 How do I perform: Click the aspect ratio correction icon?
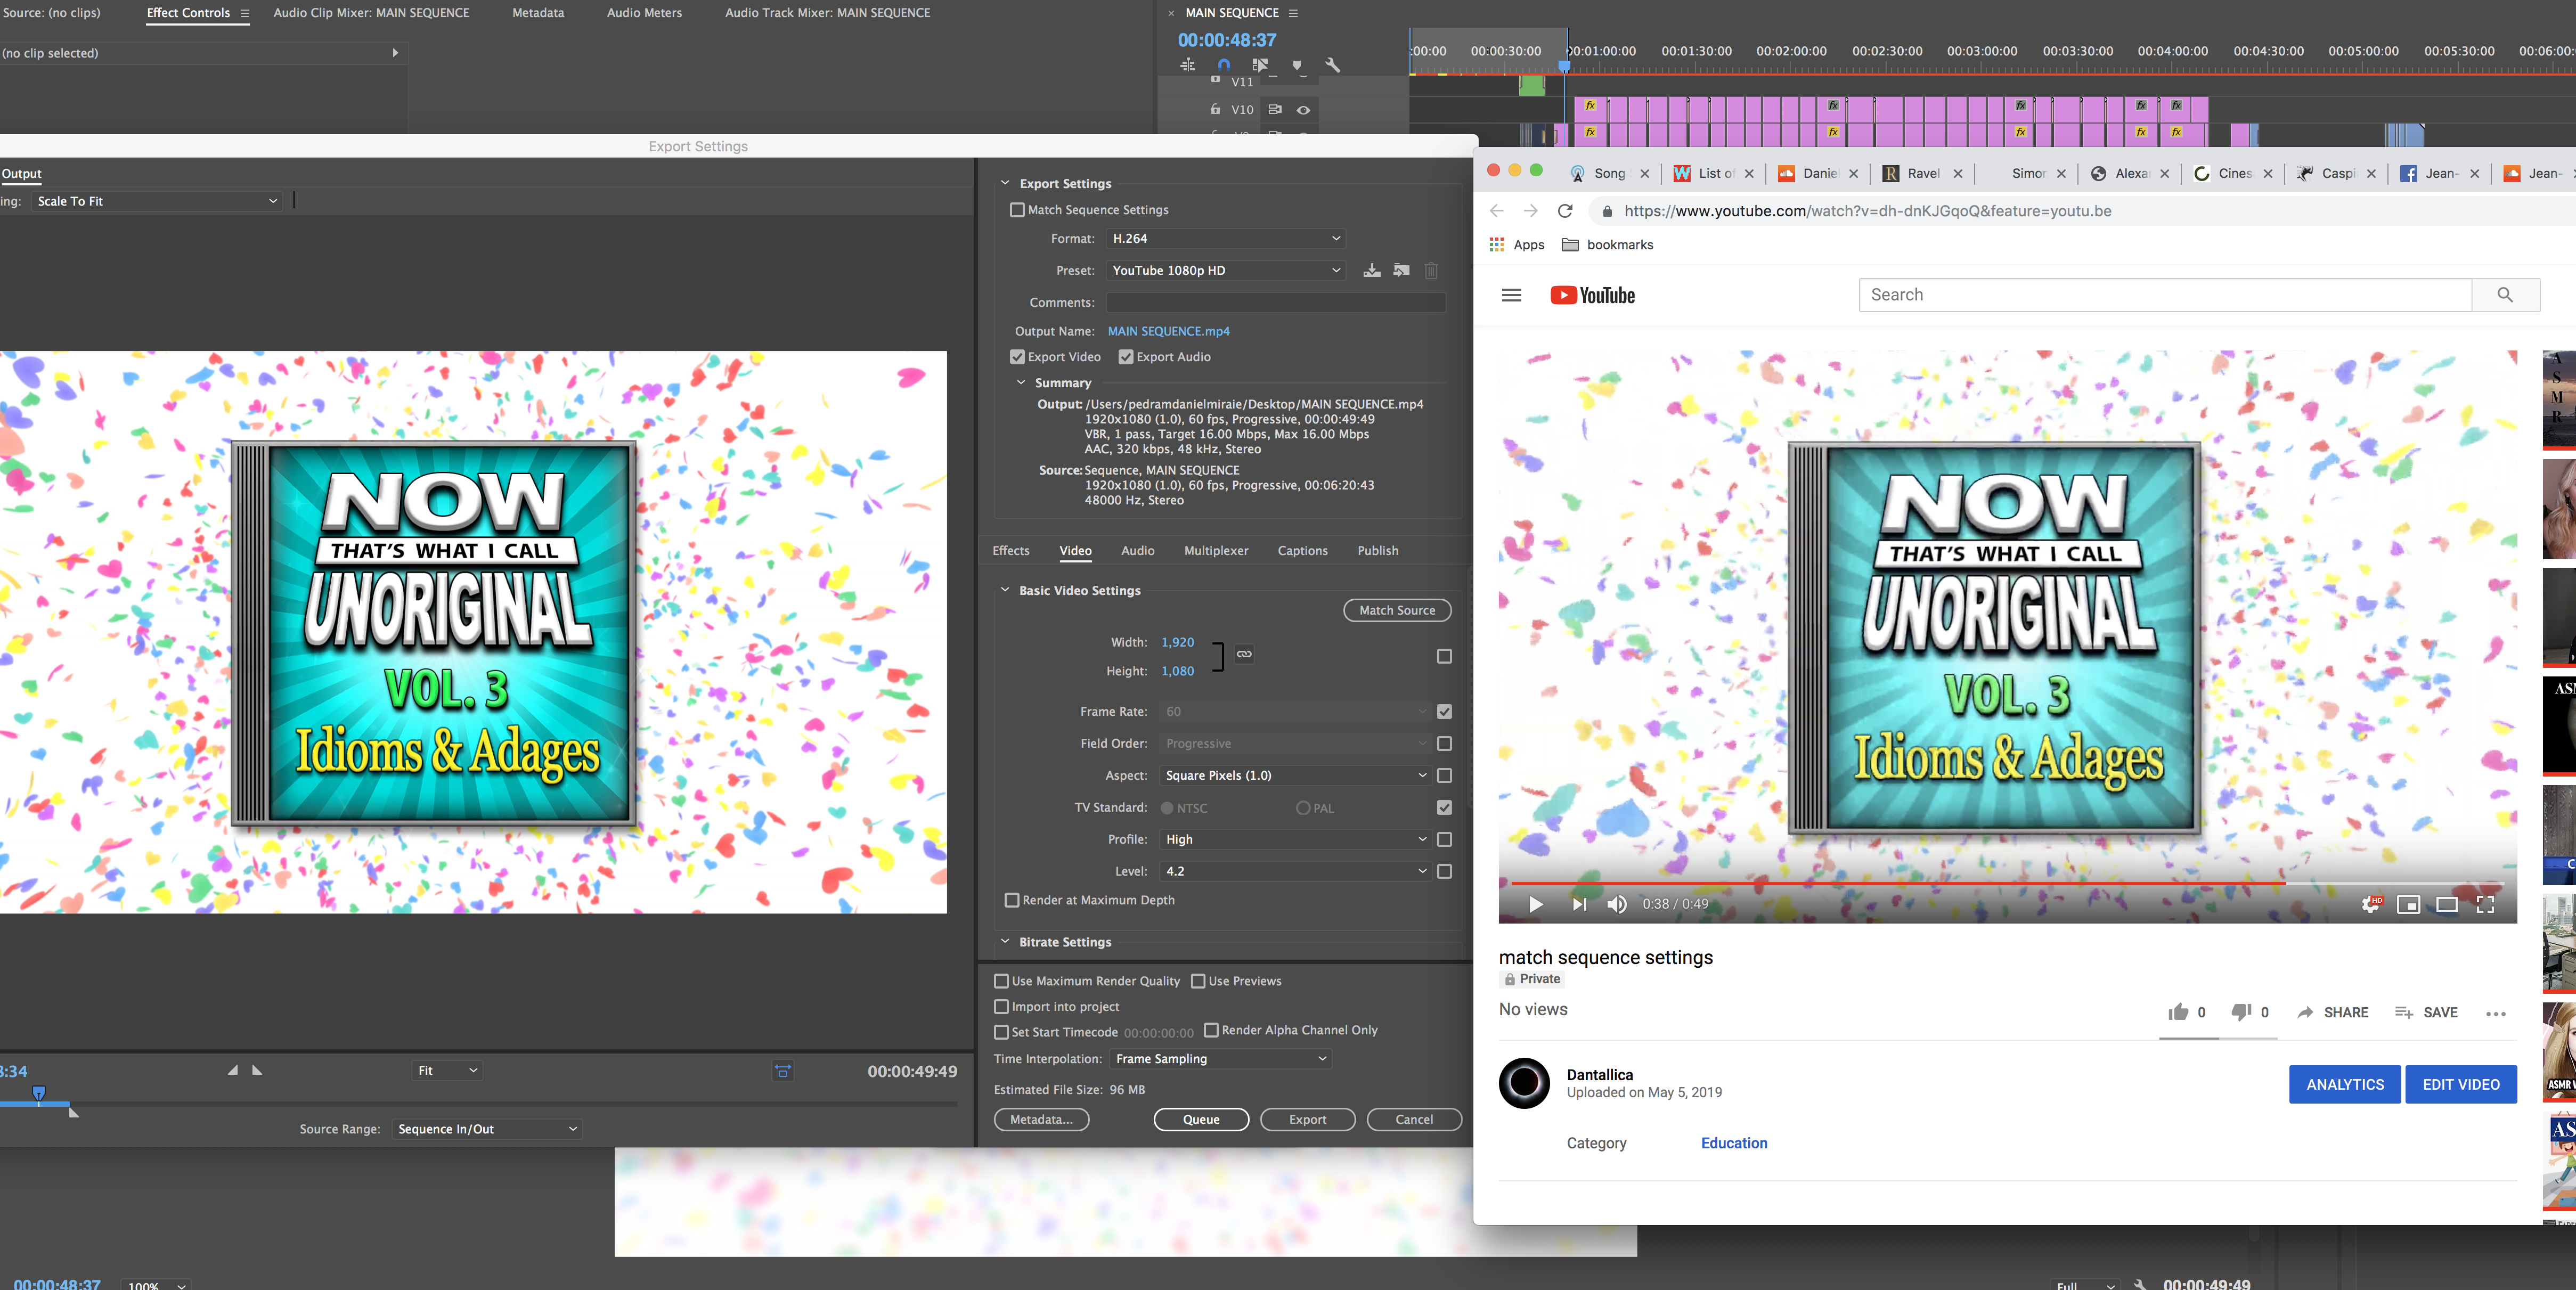click(x=783, y=1071)
